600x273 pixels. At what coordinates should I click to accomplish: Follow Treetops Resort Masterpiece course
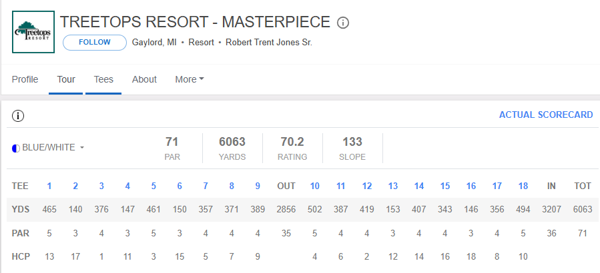tap(95, 43)
